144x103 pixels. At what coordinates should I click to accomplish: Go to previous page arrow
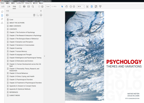39,6
